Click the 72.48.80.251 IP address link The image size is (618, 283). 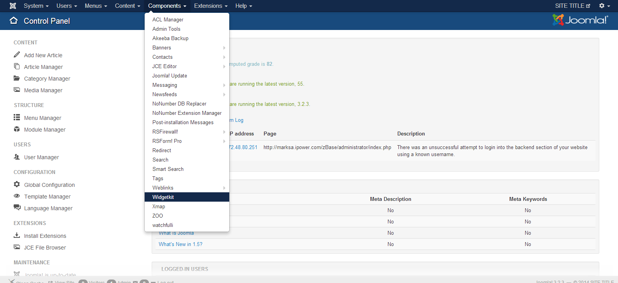pyautogui.click(x=243, y=147)
